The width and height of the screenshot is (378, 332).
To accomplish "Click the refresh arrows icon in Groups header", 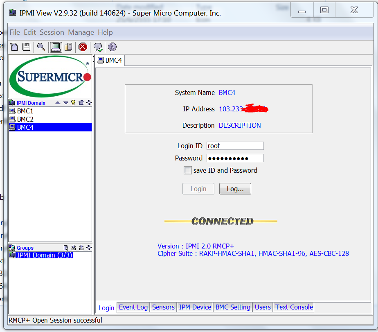I will pyautogui.click(x=89, y=248).
